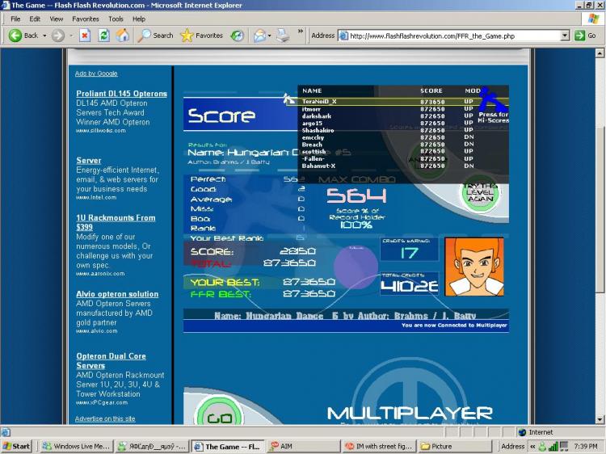Open Proliant DL145 Opterons ad link
The width and height of the screenshot is (606, 454).
click(x=121, y=94)
